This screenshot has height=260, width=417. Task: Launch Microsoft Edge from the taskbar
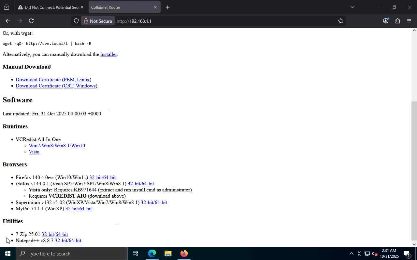click(152, 253)
